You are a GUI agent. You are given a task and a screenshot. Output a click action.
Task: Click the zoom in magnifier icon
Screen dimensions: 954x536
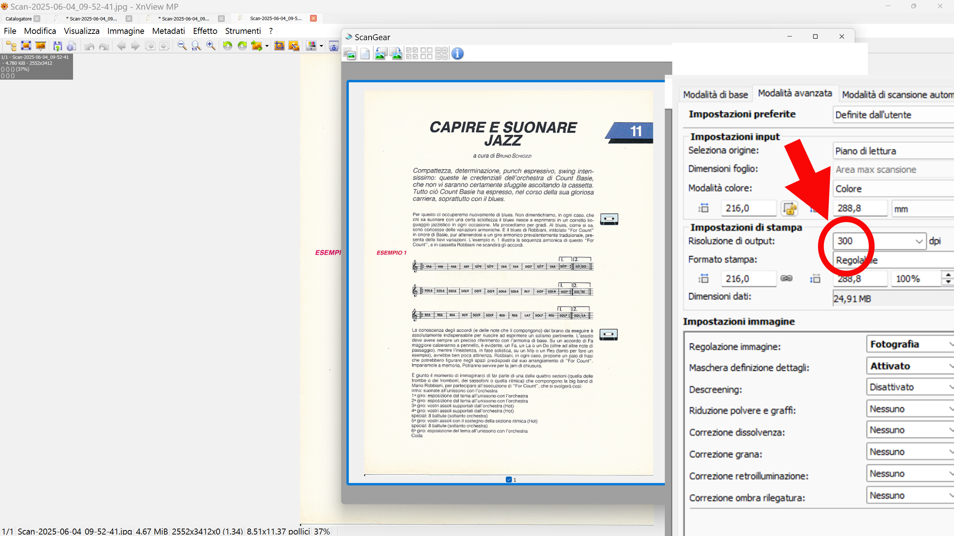211,46
